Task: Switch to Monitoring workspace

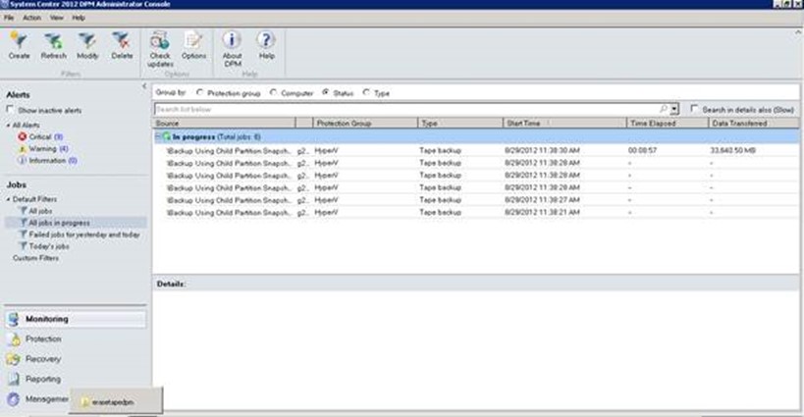Action: click(x=76, y=319)
